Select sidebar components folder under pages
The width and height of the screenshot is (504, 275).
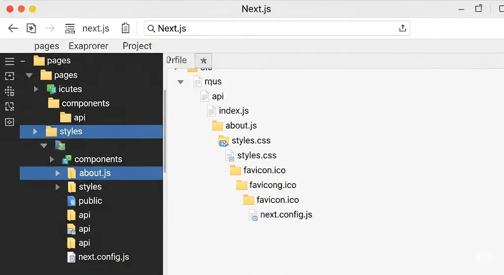79,103
